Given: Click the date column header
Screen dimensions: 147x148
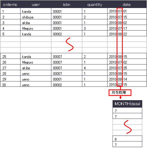Looking at the screenshot, I should (127, 4).
